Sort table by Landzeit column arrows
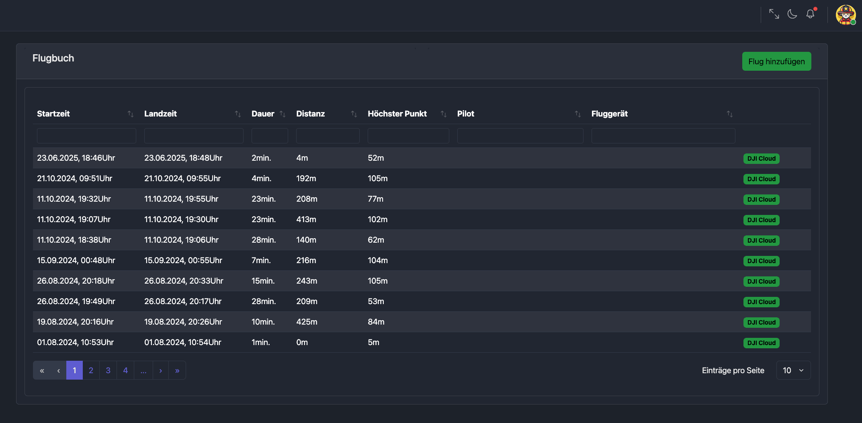The image size is (862, 423). pos(238,114)
